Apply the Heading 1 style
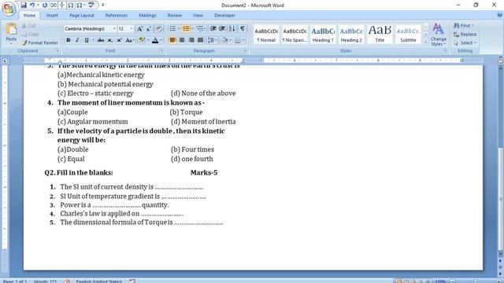This screenshot has width=504, height=283. 323,35
